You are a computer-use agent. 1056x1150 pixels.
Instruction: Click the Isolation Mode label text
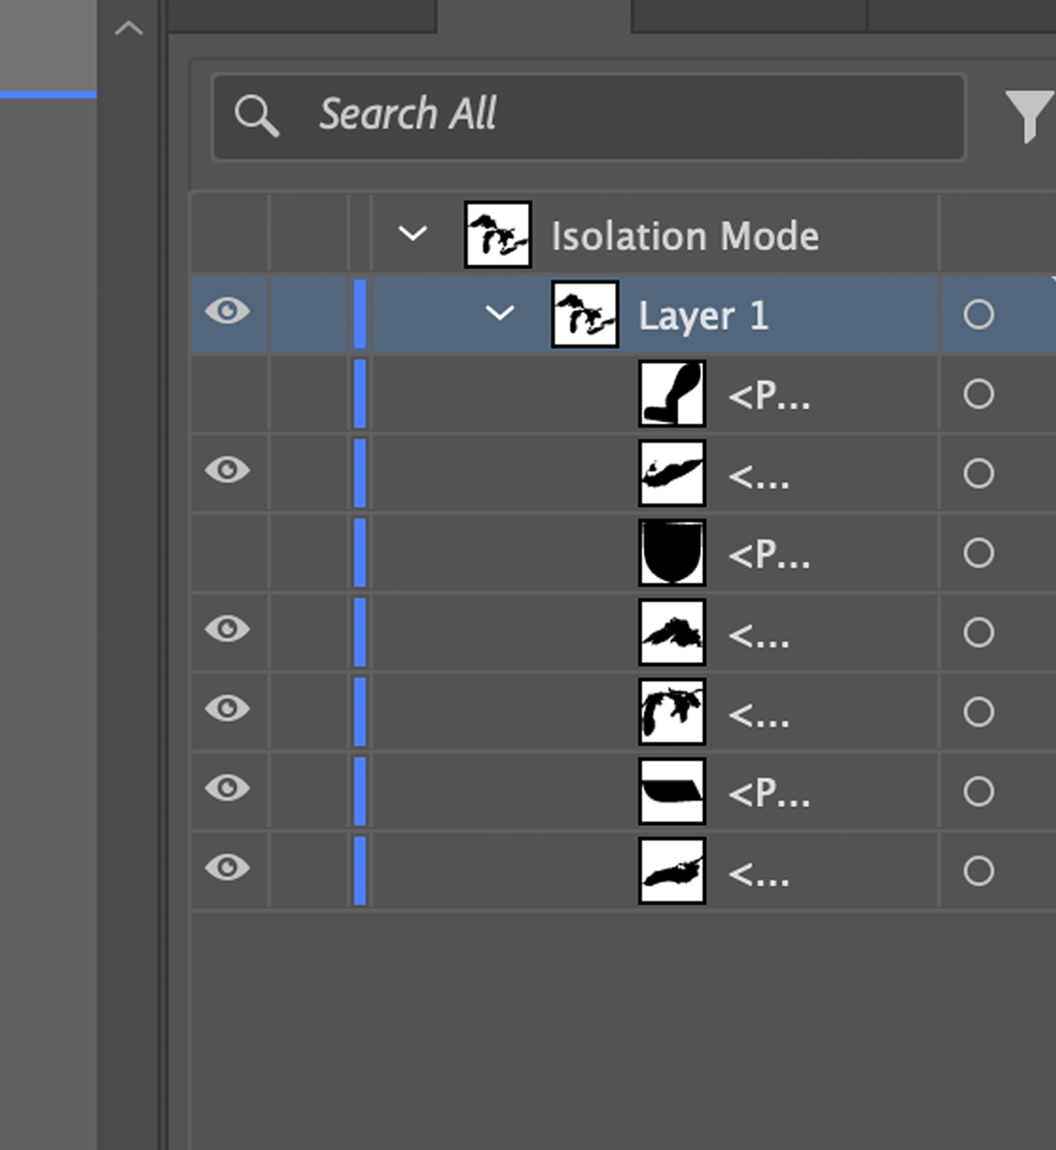(684, 235)
